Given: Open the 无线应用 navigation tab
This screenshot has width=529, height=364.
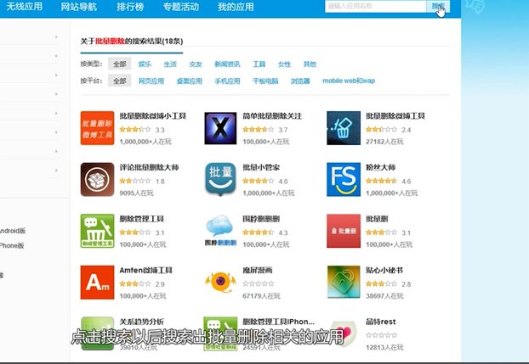Looking at the screenshot, I should pos(25,7).
